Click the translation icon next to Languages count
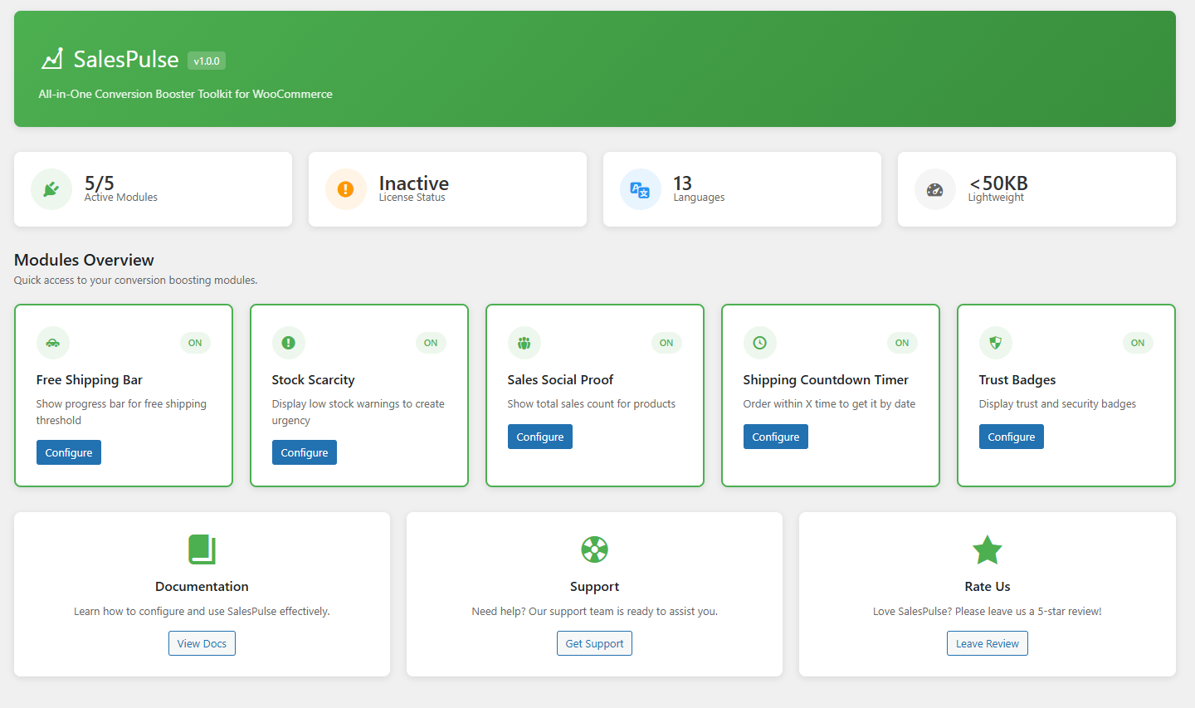The height and width of the screenshot is (708, 1195). tap(640, 189)
